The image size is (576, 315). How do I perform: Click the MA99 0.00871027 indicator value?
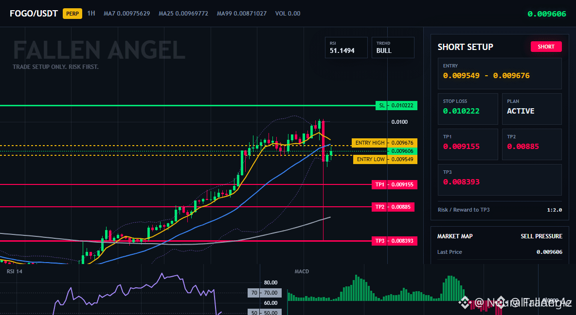(x=242, y=14)
